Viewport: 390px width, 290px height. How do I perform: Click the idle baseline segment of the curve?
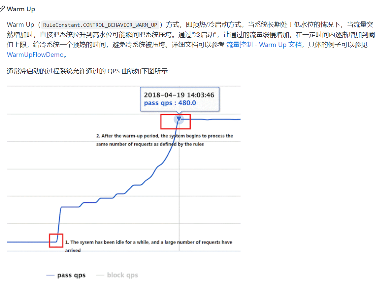[28, 242]
